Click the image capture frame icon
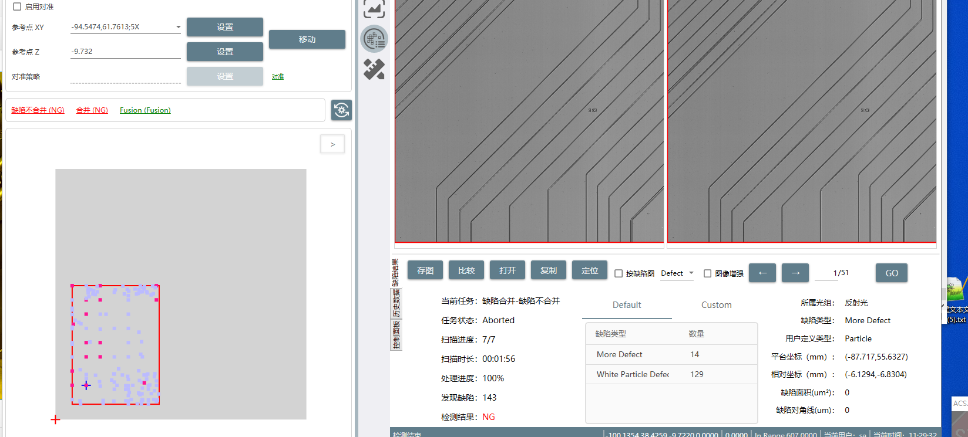Screen dimensions: 968x437 pyautogui.click(x=374, y=9)
